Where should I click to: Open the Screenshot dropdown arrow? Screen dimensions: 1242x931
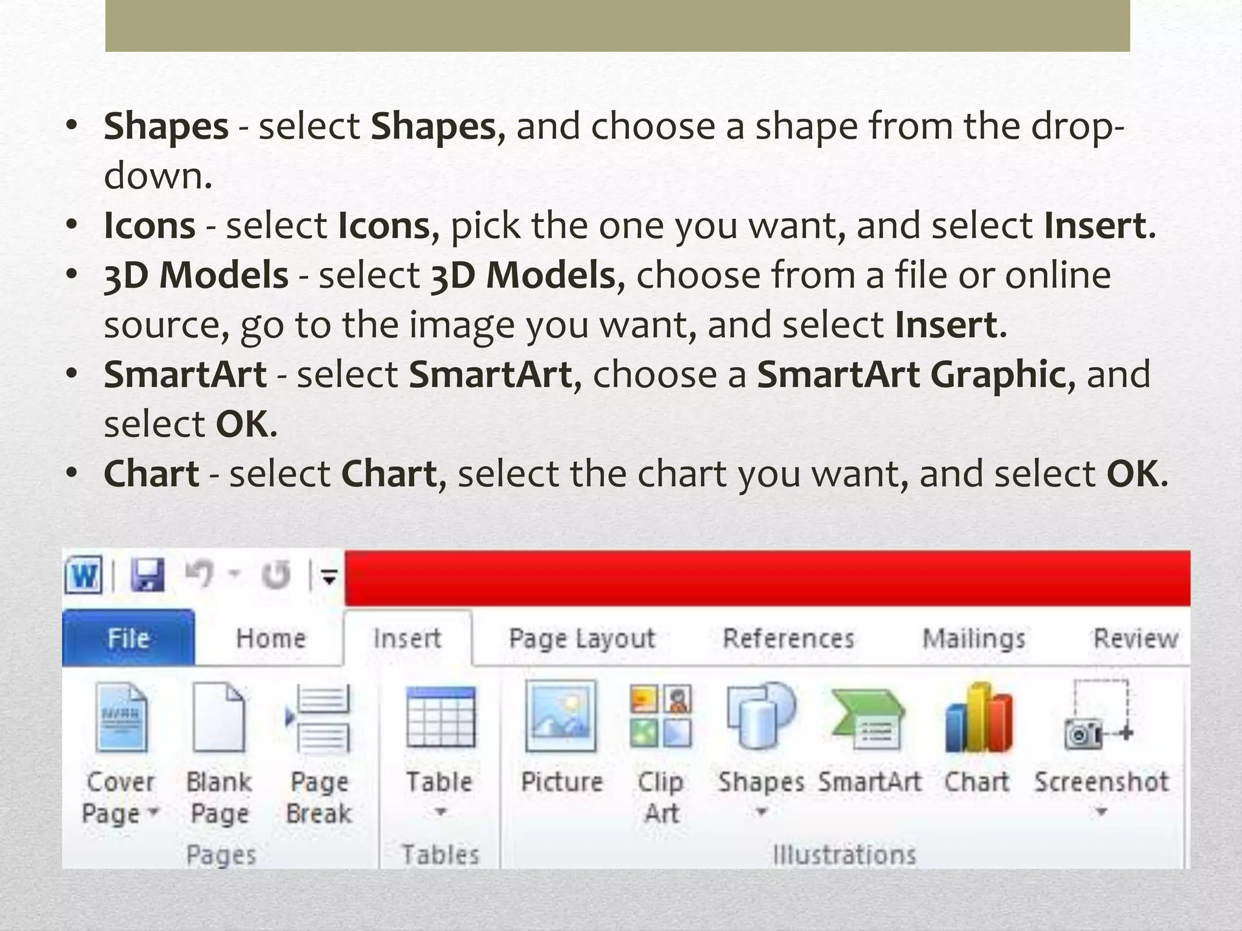coord(1101,812)
